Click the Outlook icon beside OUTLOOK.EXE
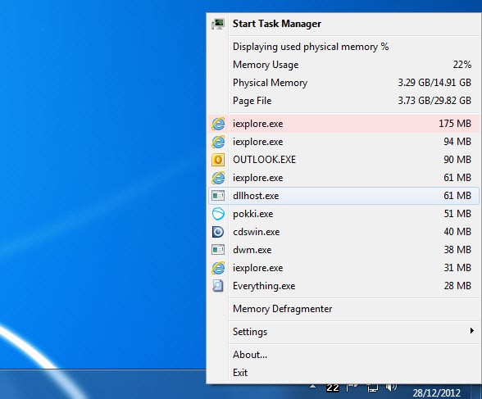 (218, 160)
